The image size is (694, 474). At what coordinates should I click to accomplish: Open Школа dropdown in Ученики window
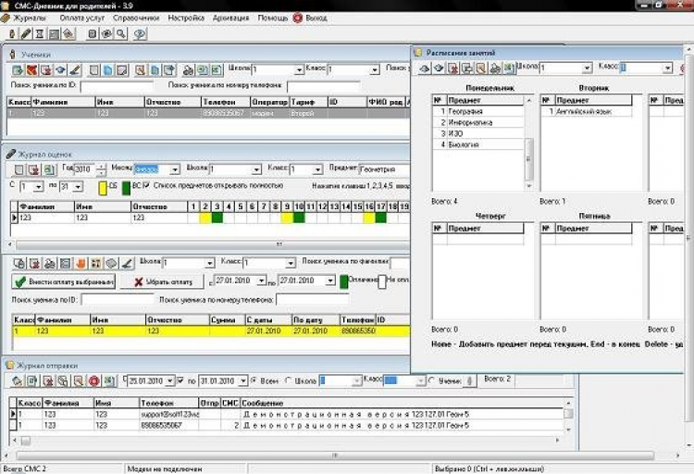[299, 70]
